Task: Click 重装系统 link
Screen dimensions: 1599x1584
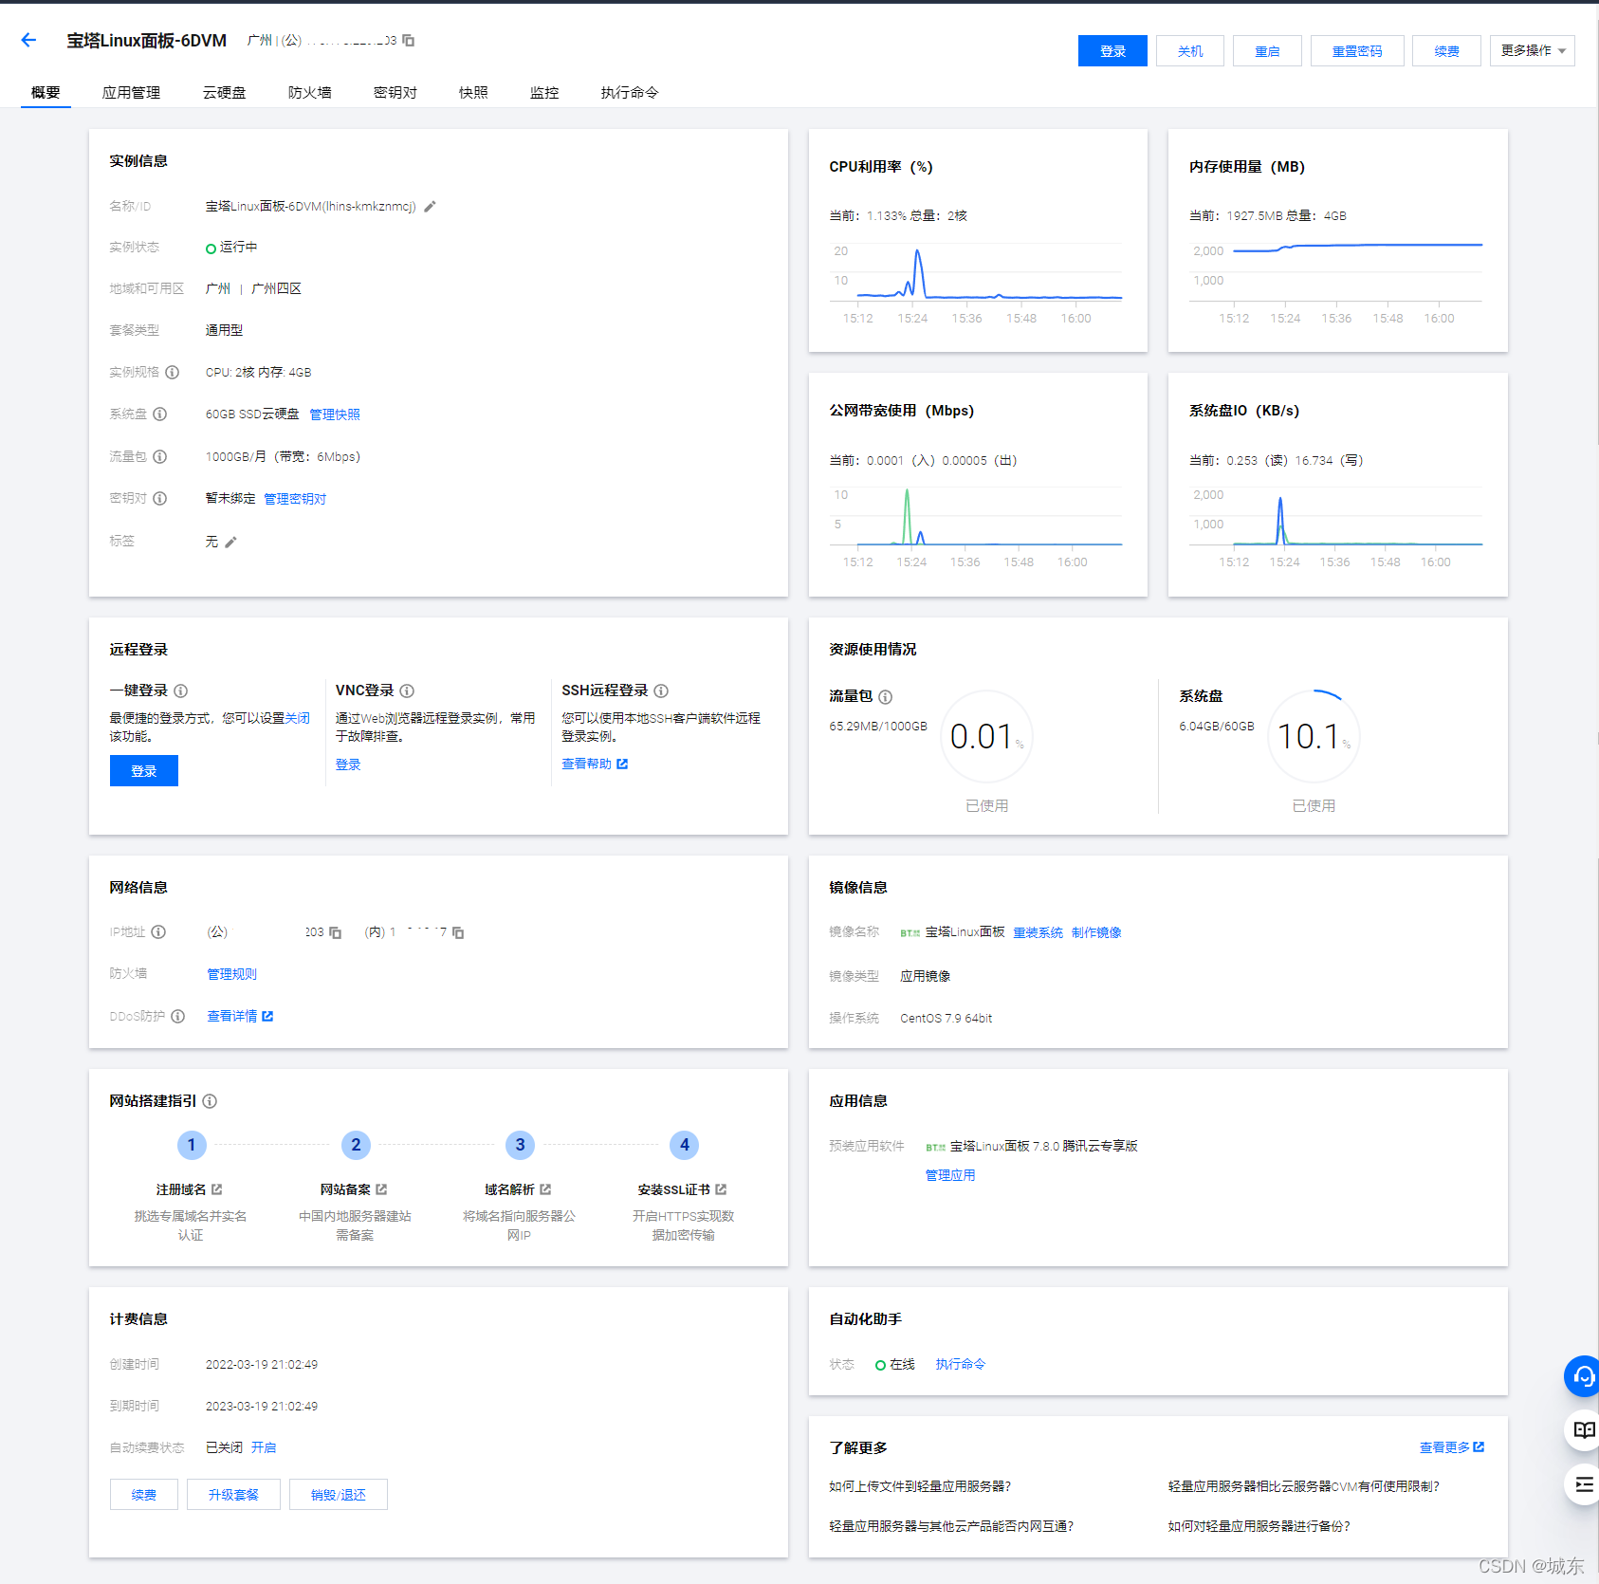Action: coord(1038,932)
